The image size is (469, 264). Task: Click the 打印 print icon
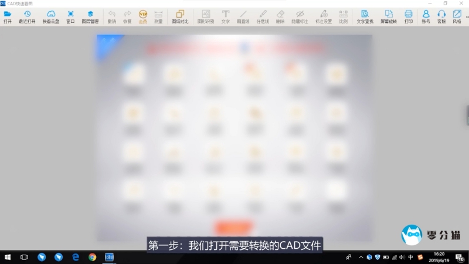(409, 17)
